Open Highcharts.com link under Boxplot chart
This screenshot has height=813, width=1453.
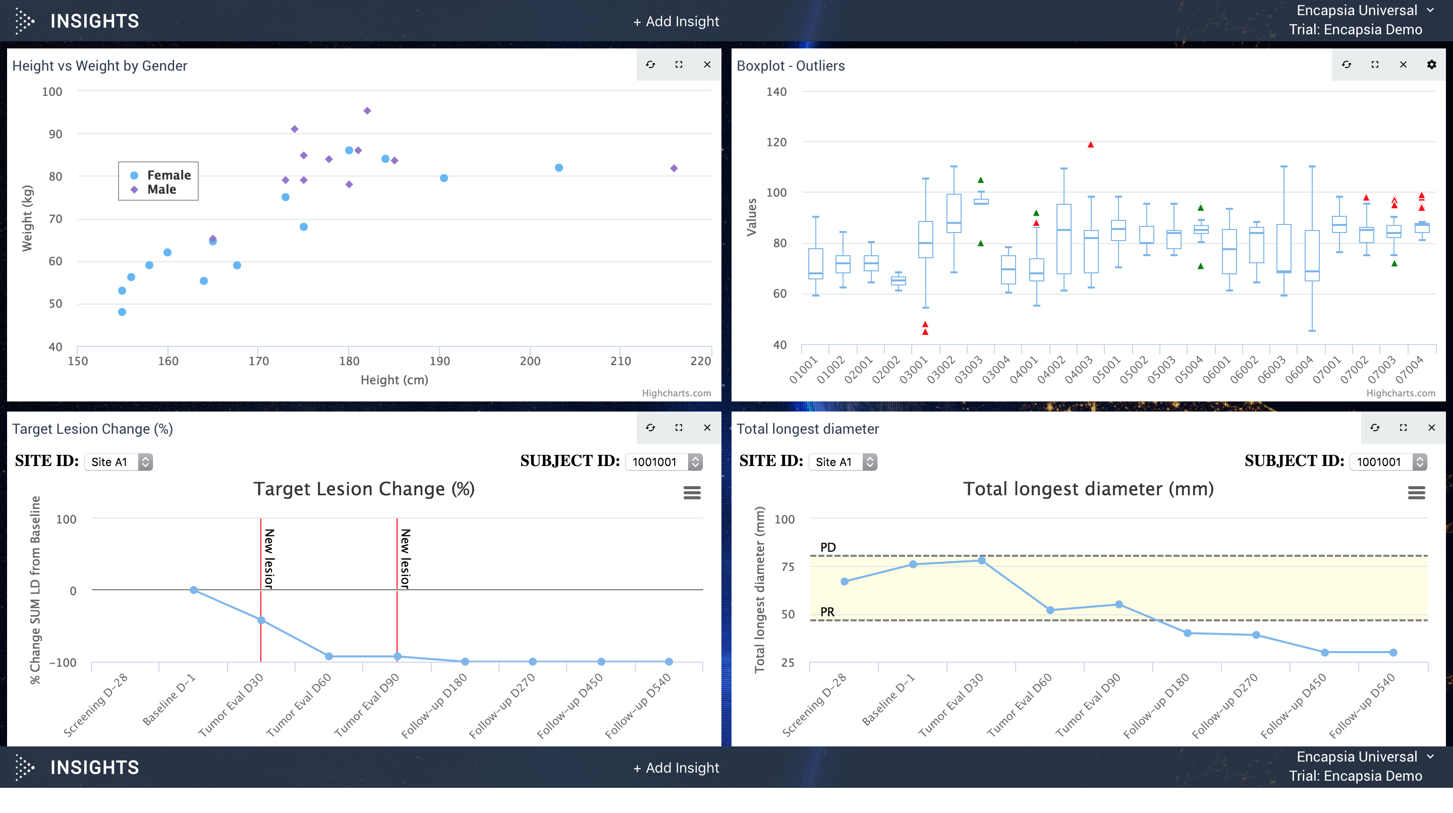tap(1400, 393)
